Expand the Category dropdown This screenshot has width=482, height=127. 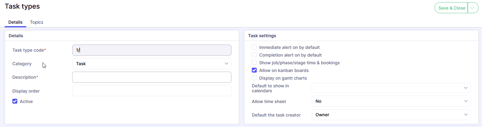click(x=152, y=64)
